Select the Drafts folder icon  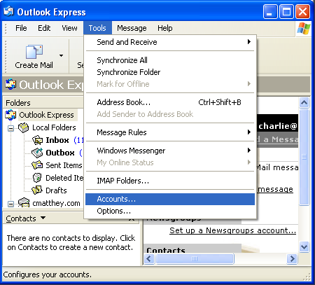click(x=37, y=190)
